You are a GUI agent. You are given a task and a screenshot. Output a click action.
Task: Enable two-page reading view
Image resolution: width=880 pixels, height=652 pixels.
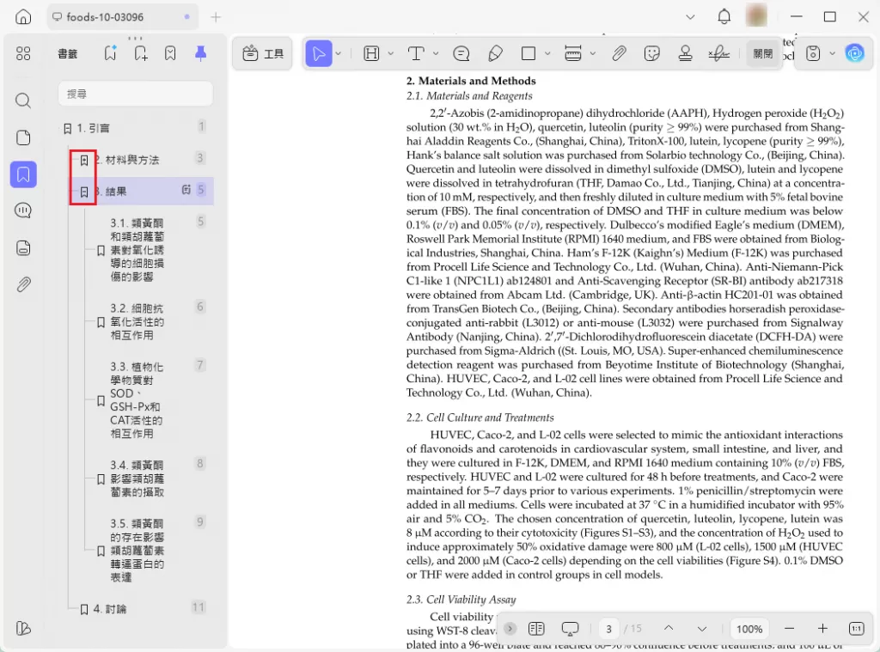(536, 629)
